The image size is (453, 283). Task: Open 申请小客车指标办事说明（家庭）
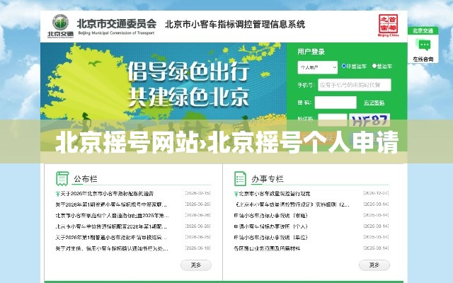pyautogui.click(x=270, y=216)
